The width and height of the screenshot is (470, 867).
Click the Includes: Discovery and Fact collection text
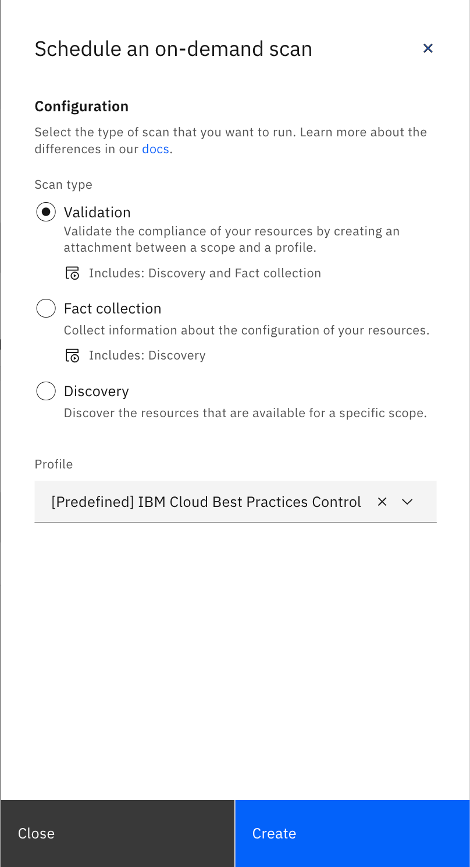(x=205, y=273)
